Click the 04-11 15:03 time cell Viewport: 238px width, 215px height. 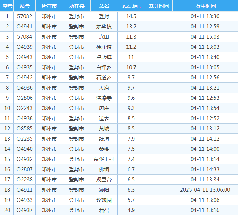pos(205,37)
